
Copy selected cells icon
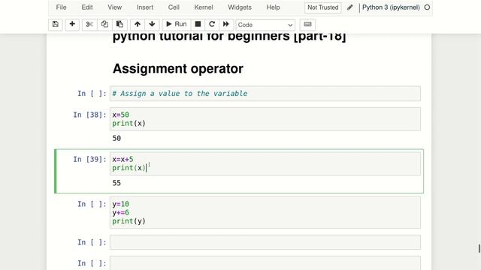[104, 24]
